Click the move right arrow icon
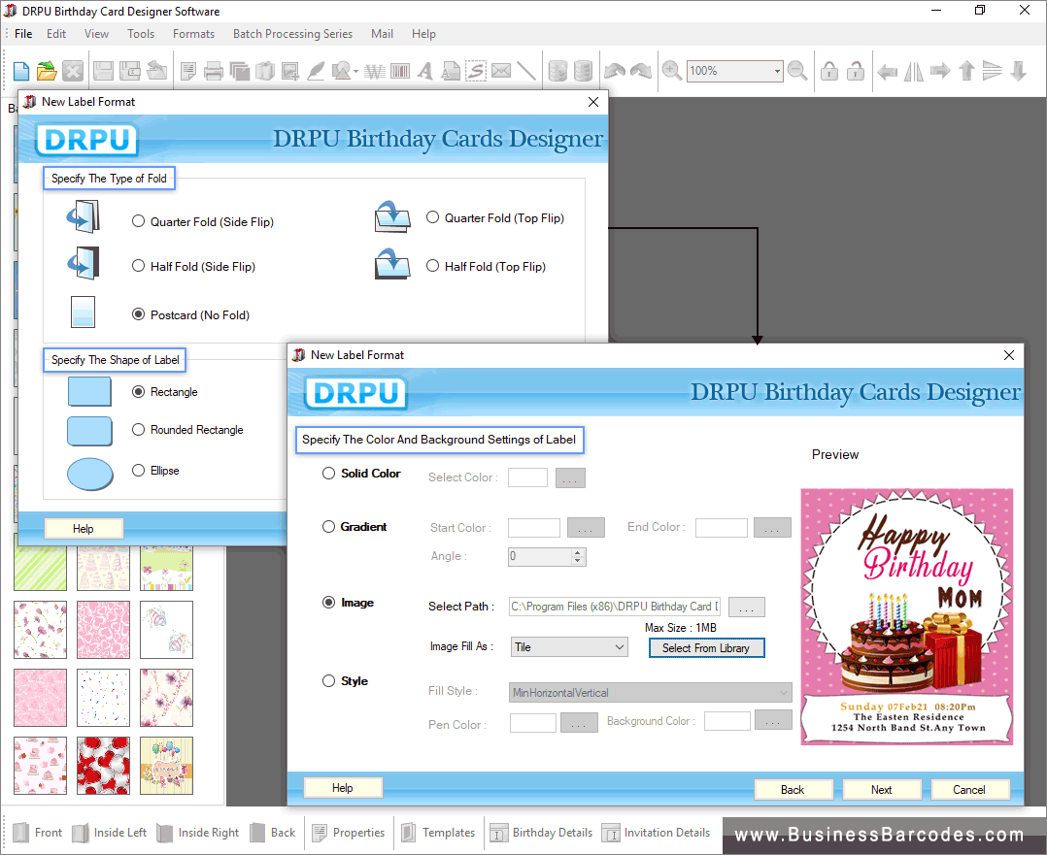 click(940, 71)
